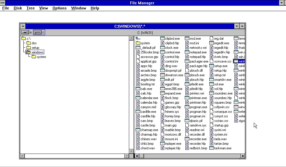This screenshot has width=286, height=167.
Task: Select file name system.ini
Action: coord(220,134)
